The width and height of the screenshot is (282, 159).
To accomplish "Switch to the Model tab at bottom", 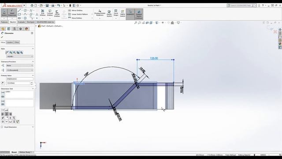I will 14,152.
